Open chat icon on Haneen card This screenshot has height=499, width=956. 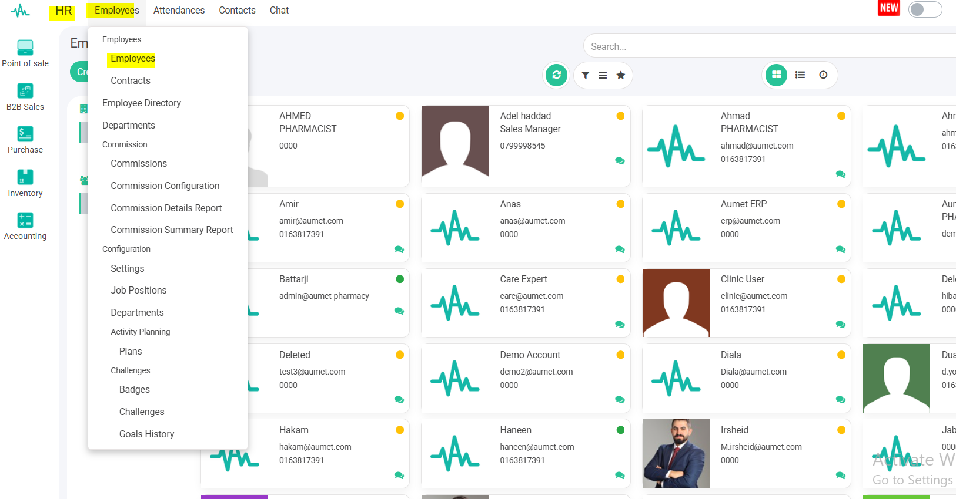(x=620, y=476)
